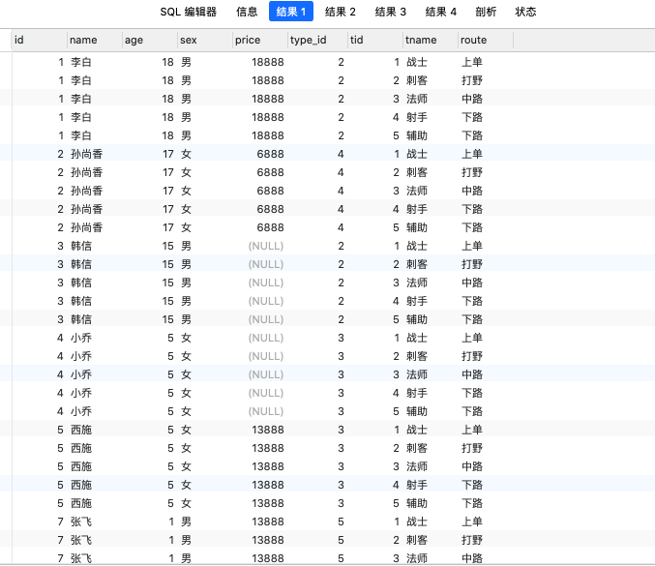This screenshot has height=566, width=655.
Task: Select 打野 in the 张飞 刺客 row
Action: pyautogui.click(x=472, y=540)
